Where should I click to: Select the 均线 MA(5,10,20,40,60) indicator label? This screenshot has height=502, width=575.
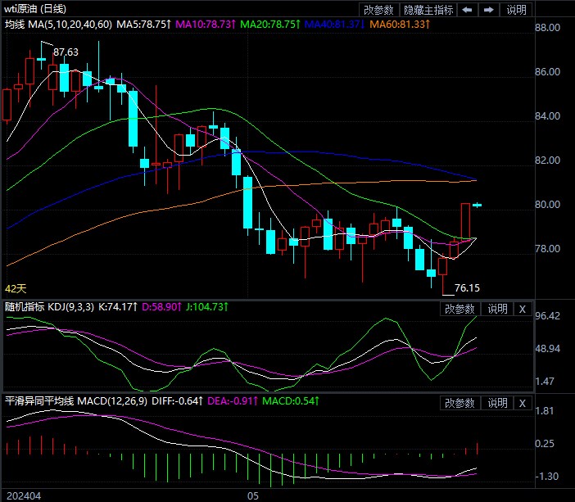(57, 25)
